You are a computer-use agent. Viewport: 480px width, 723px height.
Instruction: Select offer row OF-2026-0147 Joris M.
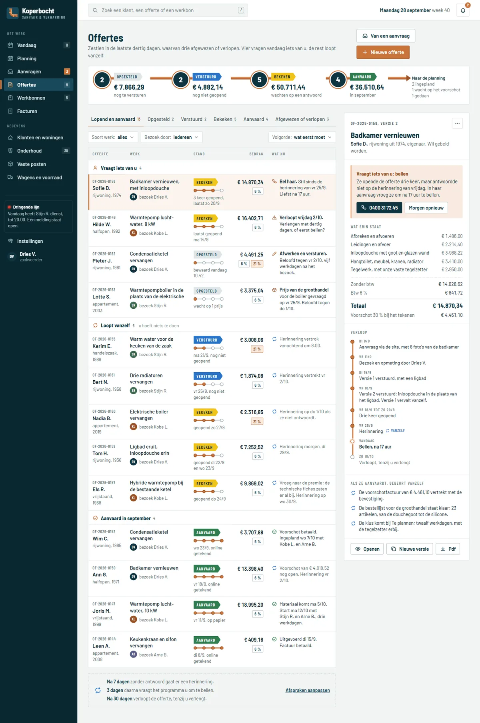[x=212, y=614]
